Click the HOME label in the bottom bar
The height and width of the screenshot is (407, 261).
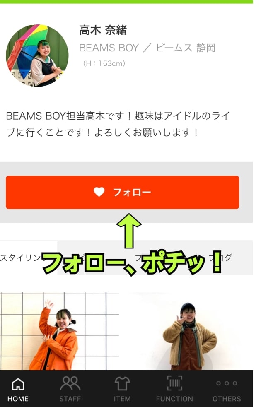click(x=18, y=399)
